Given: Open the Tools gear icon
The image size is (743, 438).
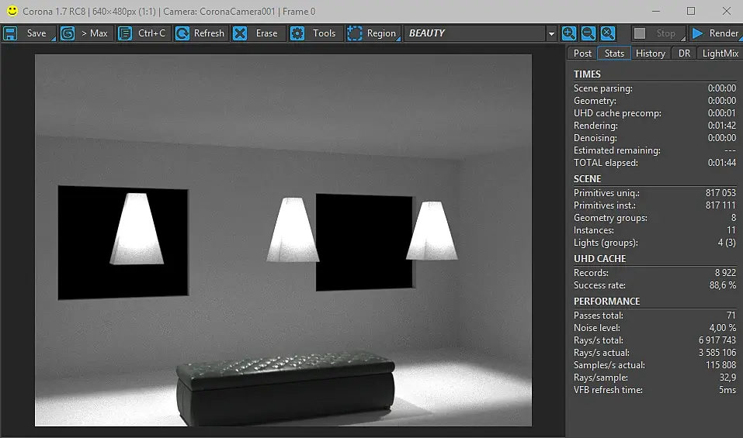Looking at the screenshot, I should click(x=297, y=33).
